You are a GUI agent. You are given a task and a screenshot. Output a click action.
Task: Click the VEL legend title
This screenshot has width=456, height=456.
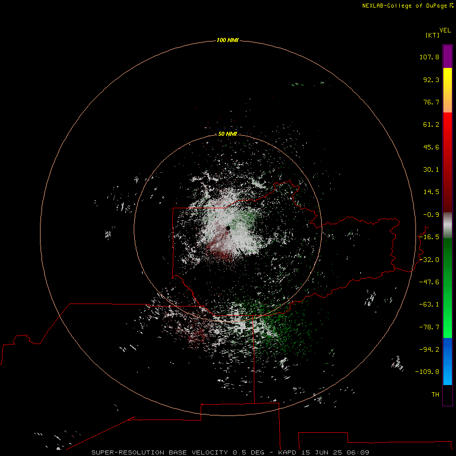[x=445, y=30]
